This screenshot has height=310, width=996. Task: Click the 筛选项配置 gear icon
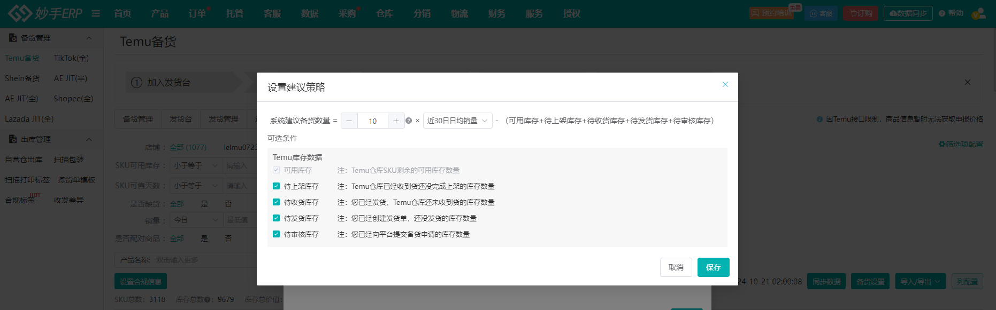coord(942,144)
